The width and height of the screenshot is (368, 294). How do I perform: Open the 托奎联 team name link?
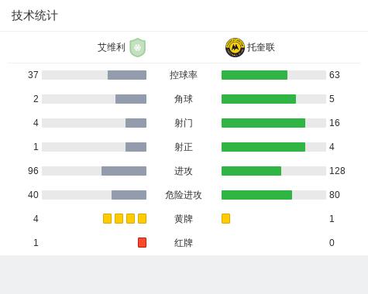point(261,47)
